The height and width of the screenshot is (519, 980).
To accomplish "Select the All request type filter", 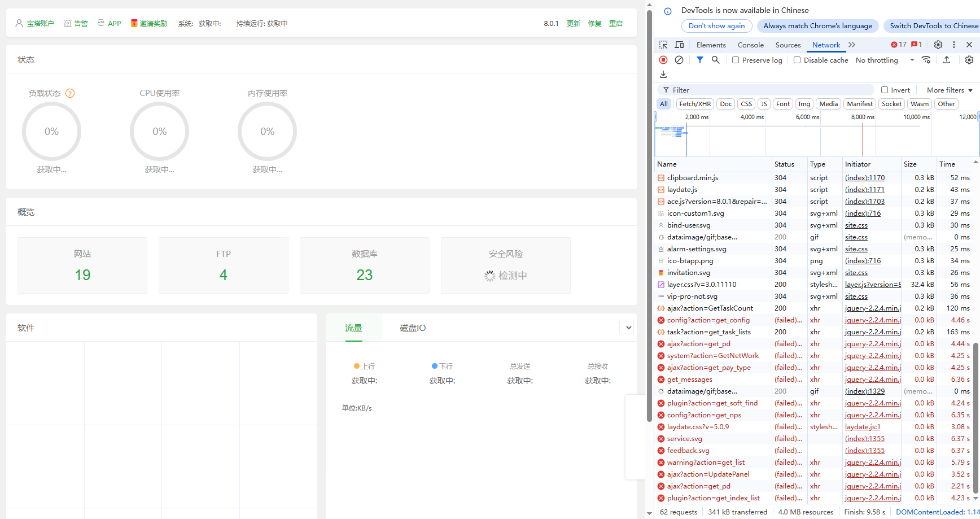I will 664,104.
